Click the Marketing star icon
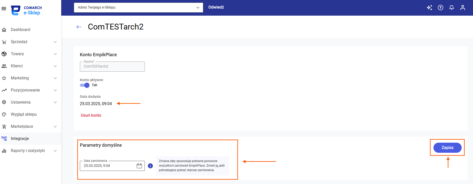The height and width of the screenshot is (184, 473). (4, 78)
